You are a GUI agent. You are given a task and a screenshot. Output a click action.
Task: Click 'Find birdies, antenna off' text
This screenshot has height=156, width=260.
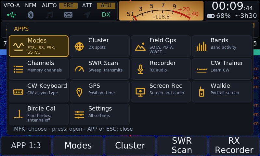click(x=39, y=118)
